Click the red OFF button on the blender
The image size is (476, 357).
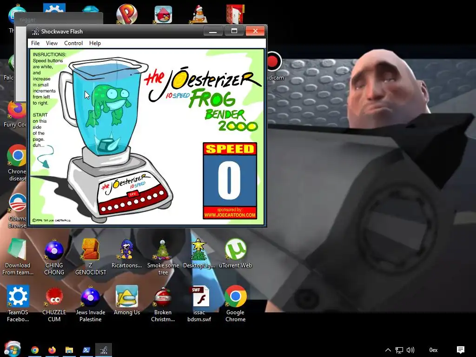[x=133, y=194]
